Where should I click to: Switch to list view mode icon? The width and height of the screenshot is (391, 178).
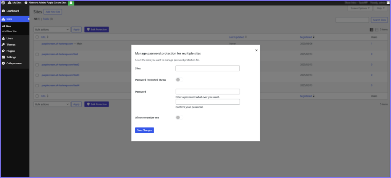click(x=372, y=29)
